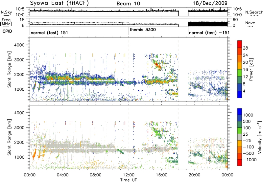Click the '4000' tick of the power panel
Viewport: 263px width, 182px height.
pos(19,45)
